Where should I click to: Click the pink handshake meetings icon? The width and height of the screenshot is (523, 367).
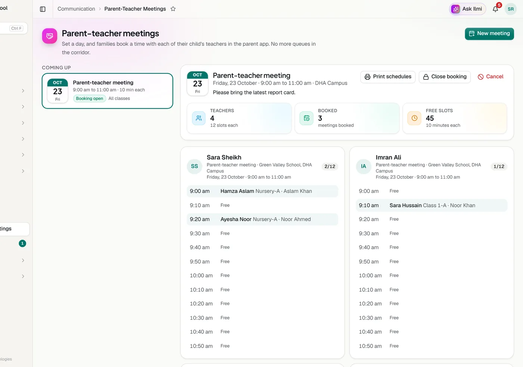click(50, 36)
